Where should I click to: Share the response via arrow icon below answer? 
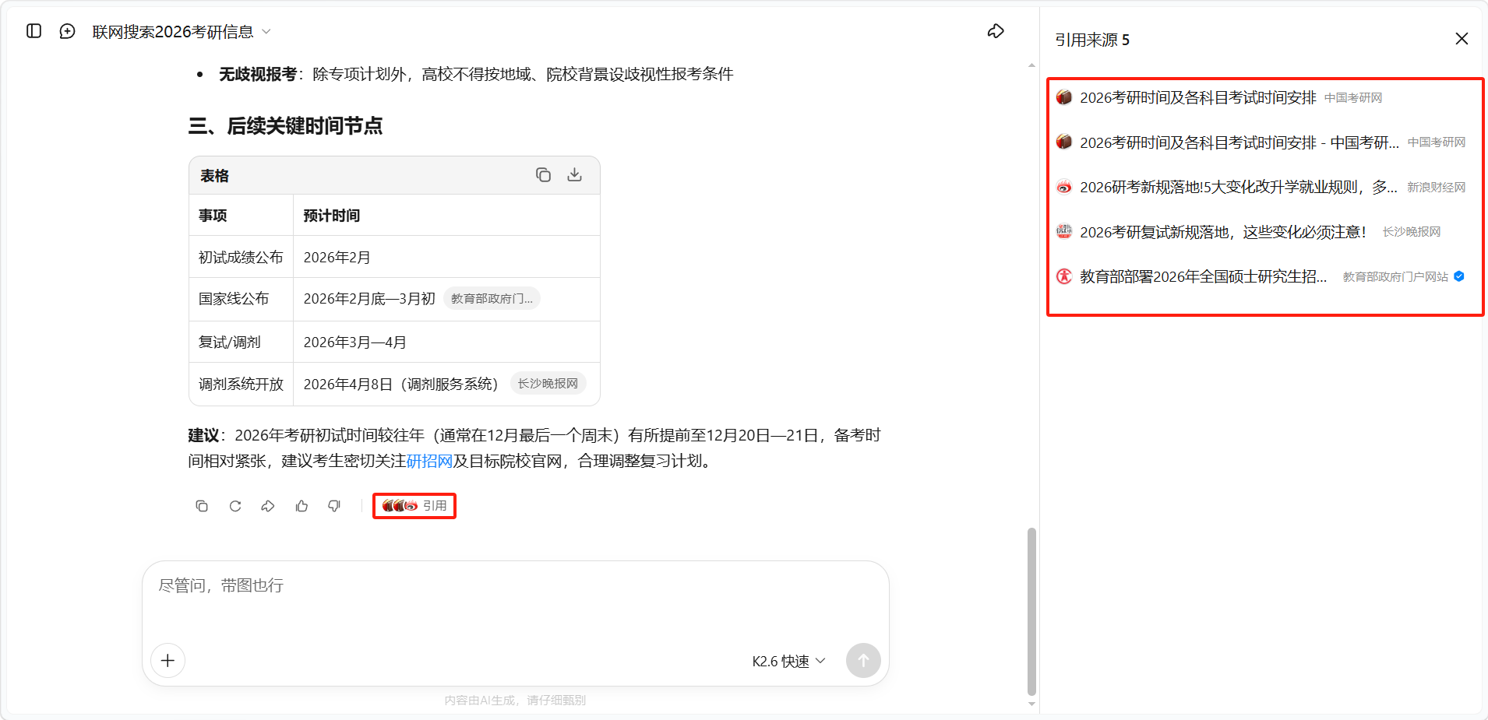pyautogui.click(x=268, y=506)
